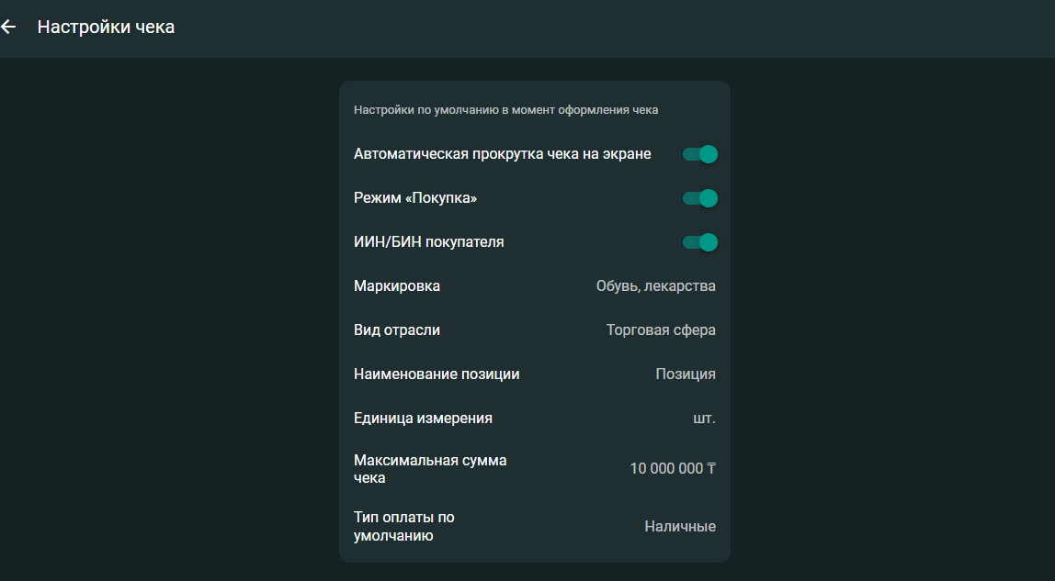The height and width of the screenshot is (581, 1055).
Task: Disable automatic receipt scrolling toggle
Action: click(x=699, y=154)
